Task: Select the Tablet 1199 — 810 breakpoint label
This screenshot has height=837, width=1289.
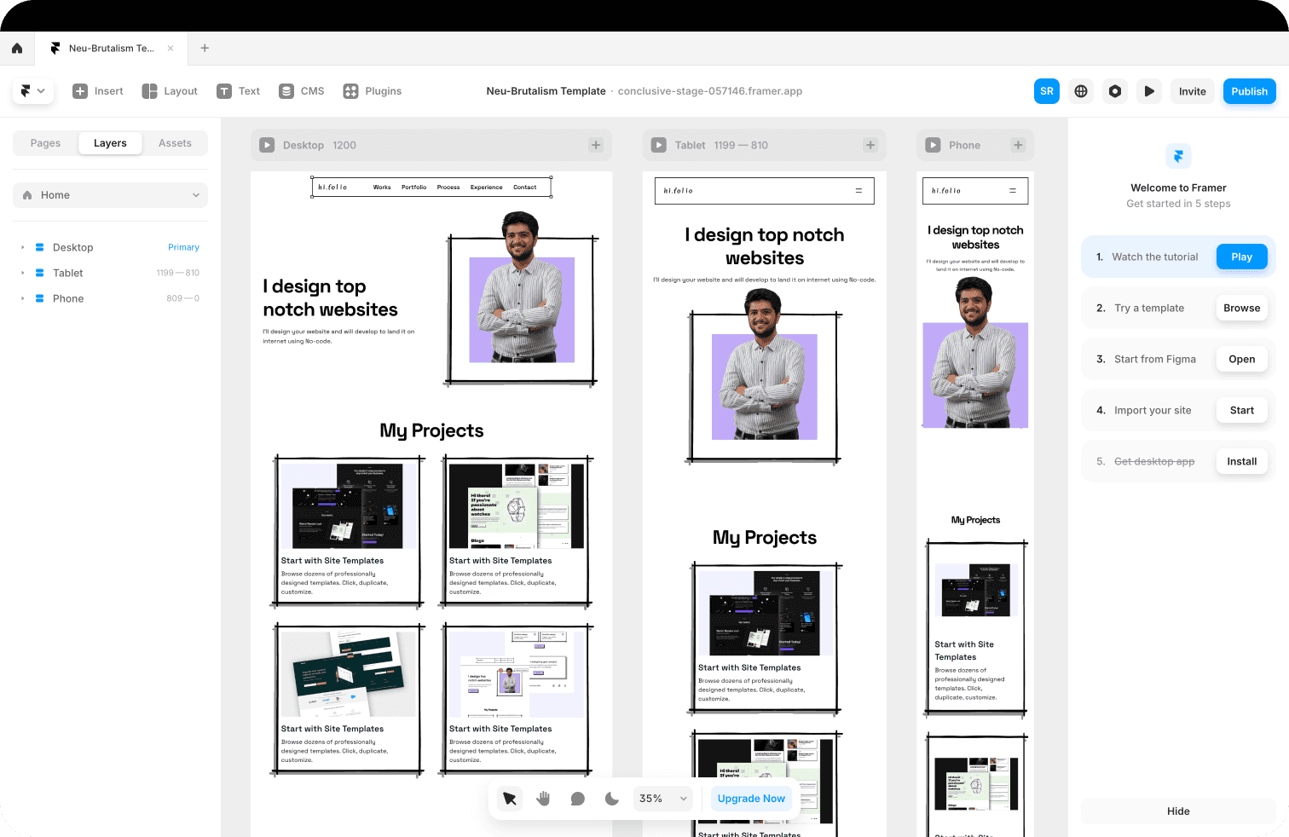Action: pyautogui.click(x=721, y=145)
